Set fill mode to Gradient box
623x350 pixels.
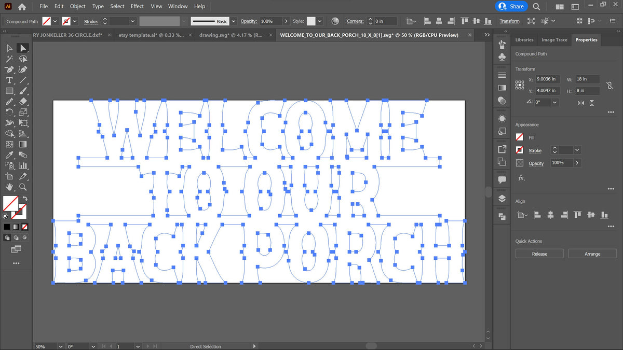pos(16,227)
